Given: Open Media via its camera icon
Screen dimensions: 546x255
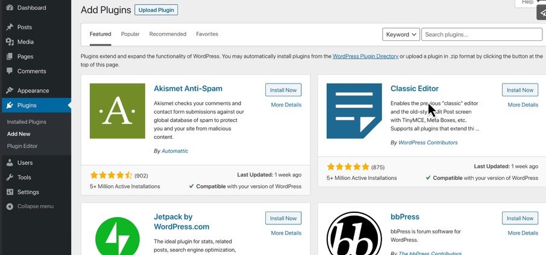Looking at the screenshot, I should tap(10, 41).
